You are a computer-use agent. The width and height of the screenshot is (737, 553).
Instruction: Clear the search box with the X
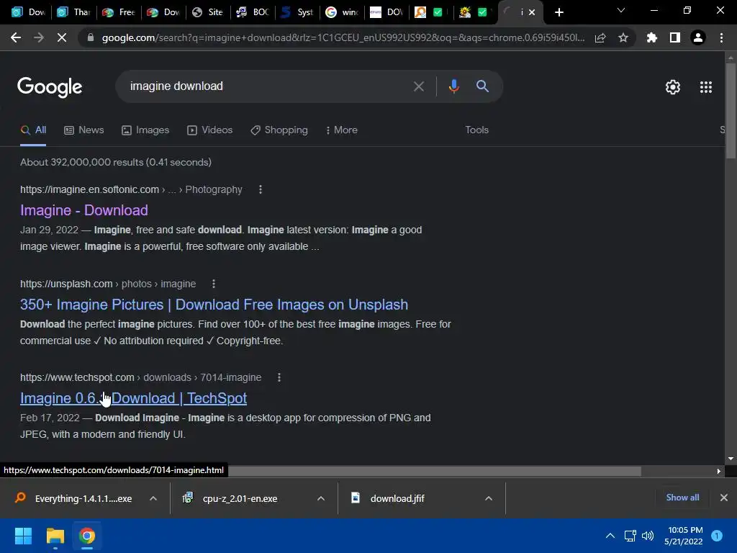(x=418, y=86)
